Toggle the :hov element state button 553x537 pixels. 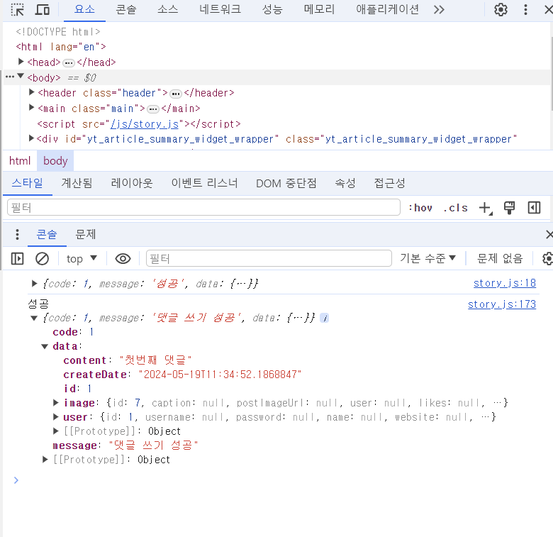[x=420, y=208]
